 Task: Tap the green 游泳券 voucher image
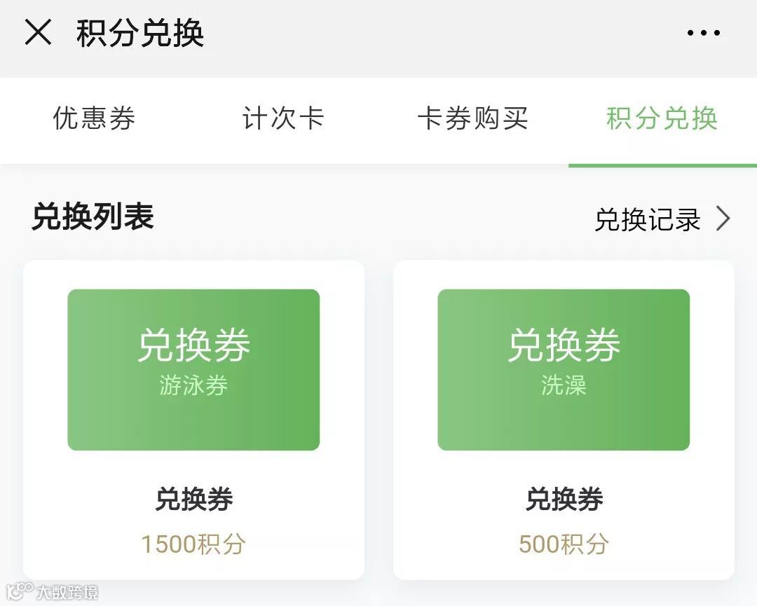(193, 370)
